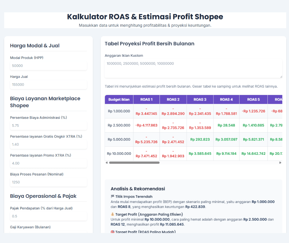289x243 pixels.
Task: Click the -Rp 7.471.452 cell
Action: (x=146, y=154)
